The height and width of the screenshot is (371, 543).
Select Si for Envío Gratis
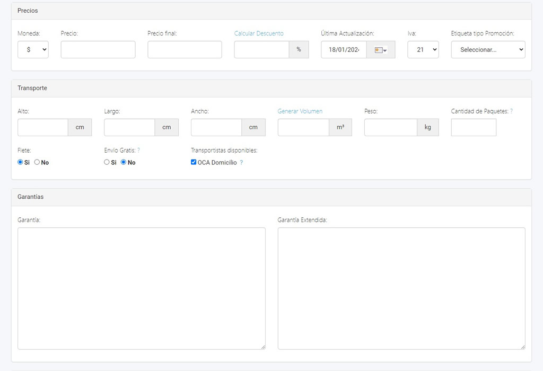click(x=107, y=162)
